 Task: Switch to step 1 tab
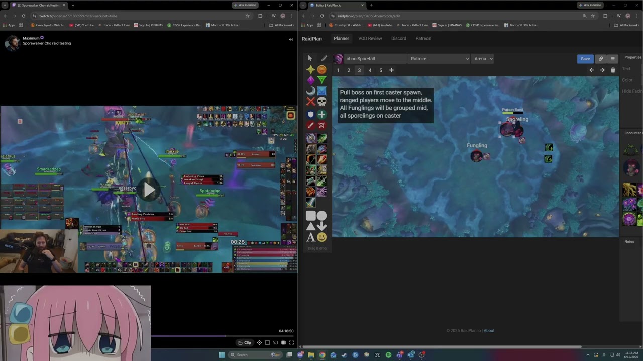pos(338,70)
